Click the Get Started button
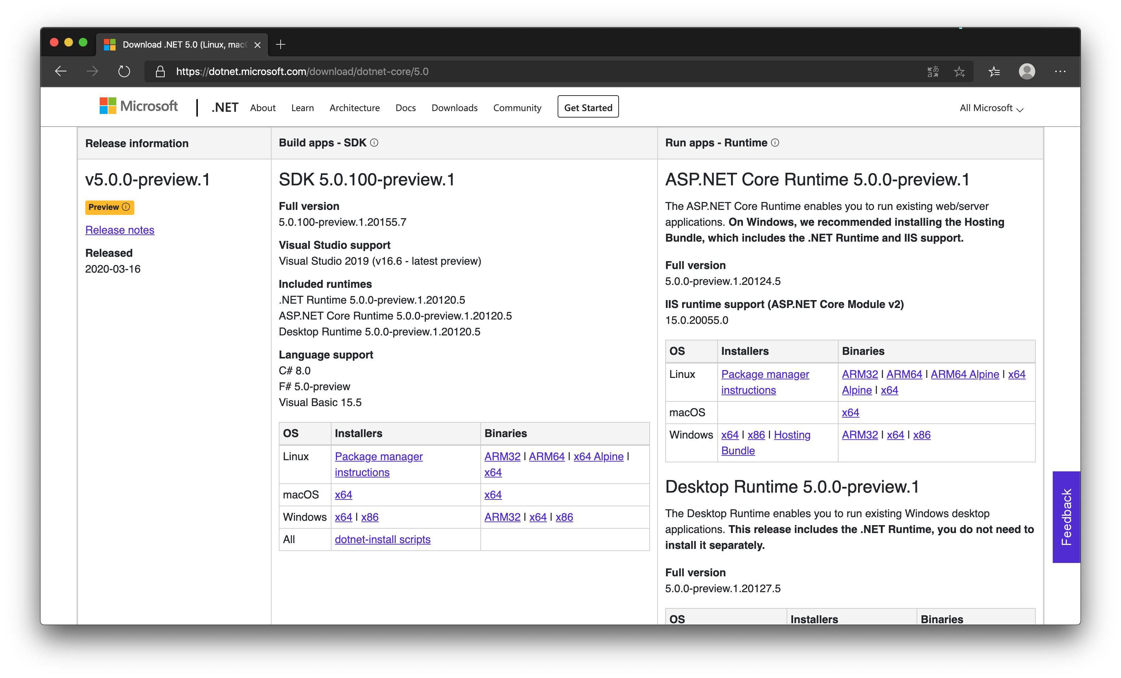 [x=588, y=107]
